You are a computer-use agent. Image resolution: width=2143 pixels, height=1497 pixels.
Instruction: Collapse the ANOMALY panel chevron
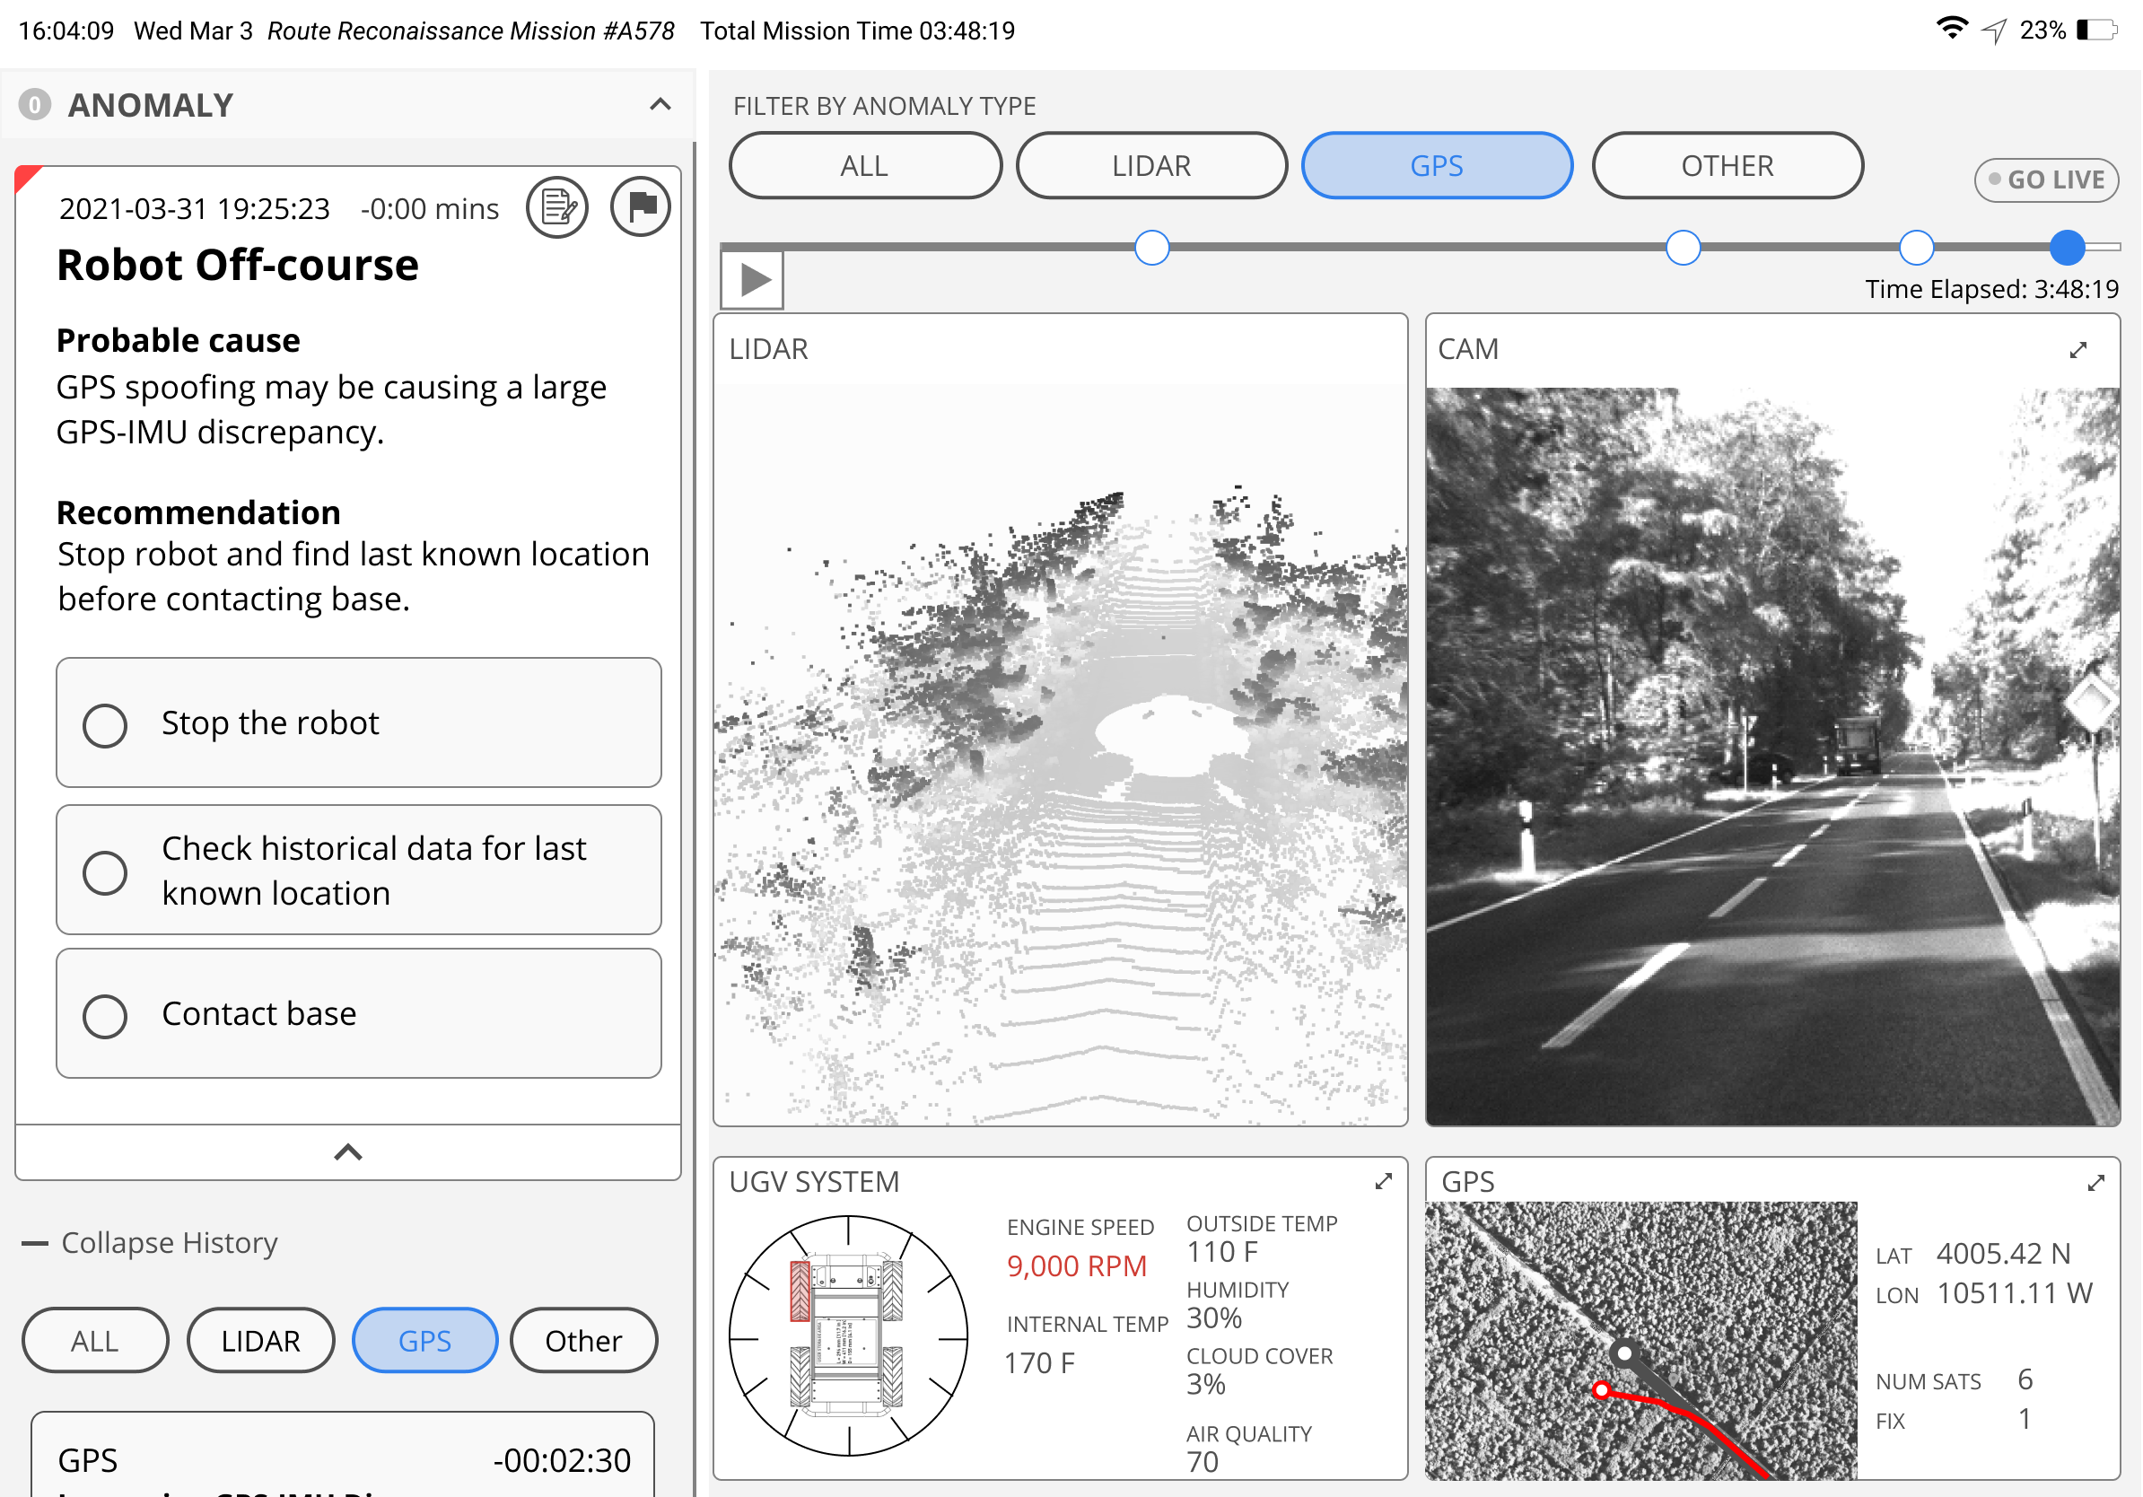[660, 104]
